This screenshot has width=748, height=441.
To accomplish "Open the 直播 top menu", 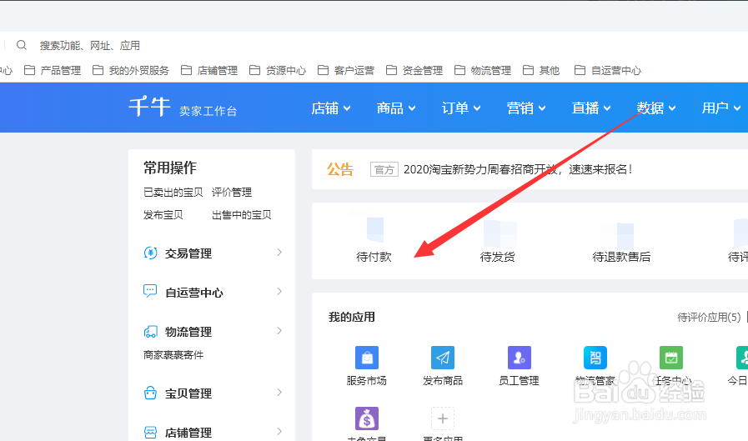I will 591,108.
